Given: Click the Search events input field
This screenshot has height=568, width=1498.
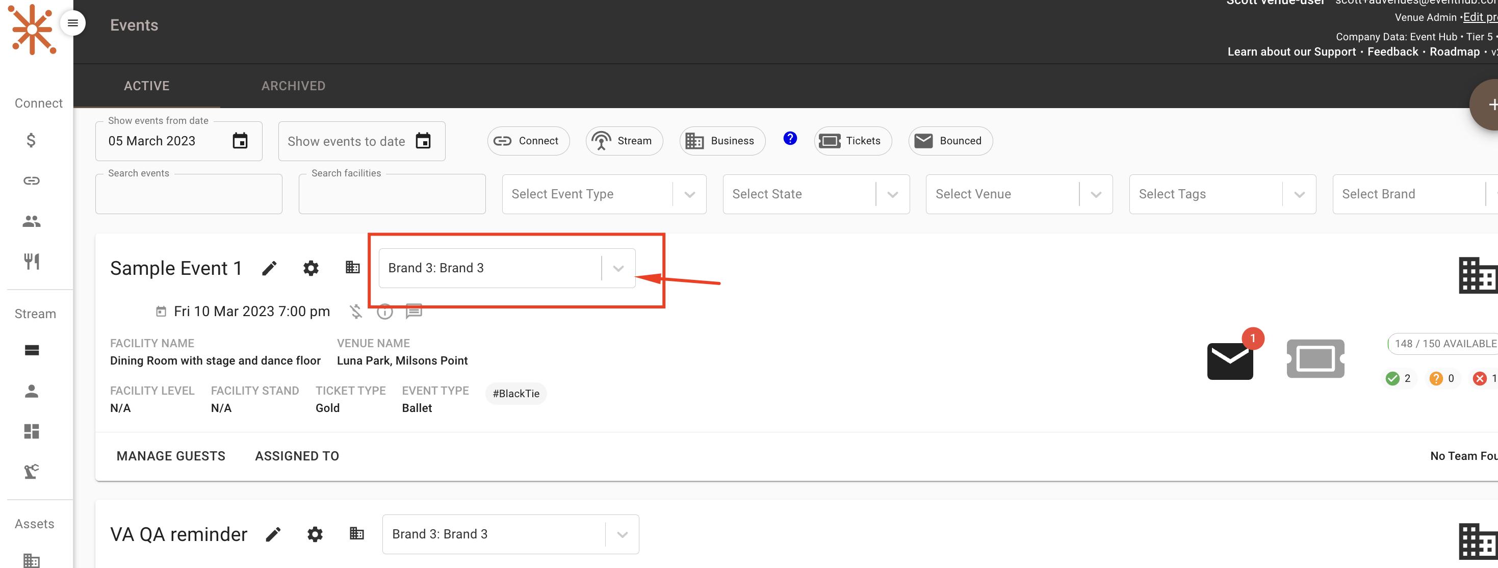Looking at the screenshot, I should point(189,195).
